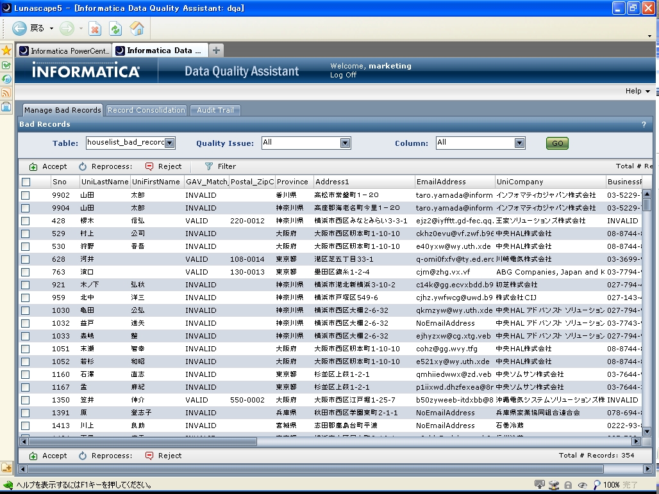Click the browser Stop icon
Screen dimensions: 659x494
click(95, 29)
